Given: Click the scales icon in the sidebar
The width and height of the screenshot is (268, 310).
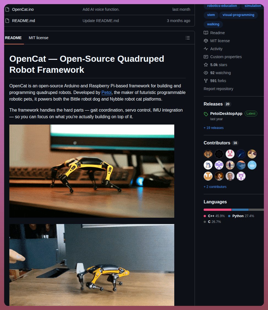Looking at the screenshot, I should (206, 41).
